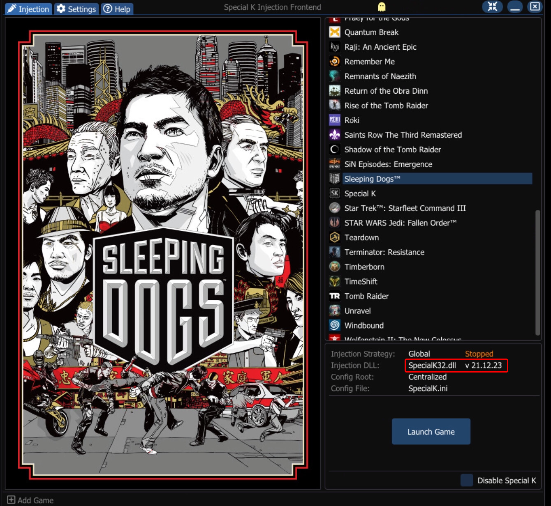Click the Raji: An Ancient Epic icon
This screenshot has width=551, height=506.
[335, 47]
